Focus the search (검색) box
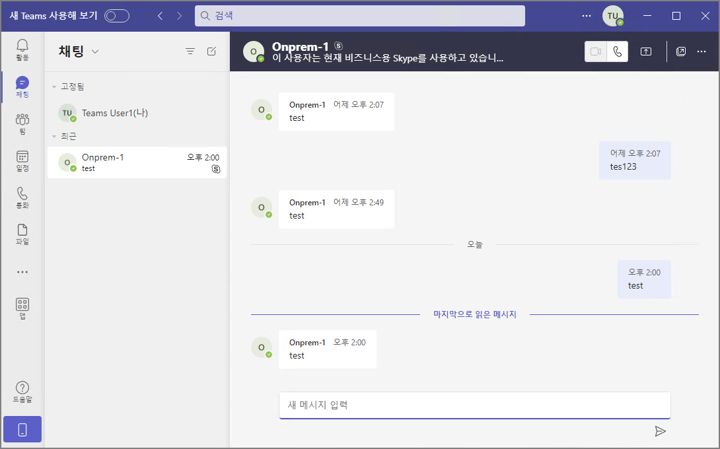Image resolution: width=720 pixels, height=449 pixels. point(359,16)
